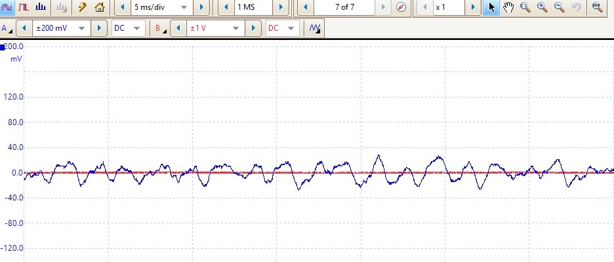The image size is (614, 262).
Task: Click the greyed spectrum options bars icon
Action: [62, 7]
